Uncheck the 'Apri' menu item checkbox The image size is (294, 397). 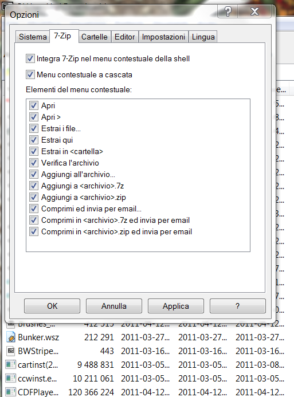click(34, 105)
